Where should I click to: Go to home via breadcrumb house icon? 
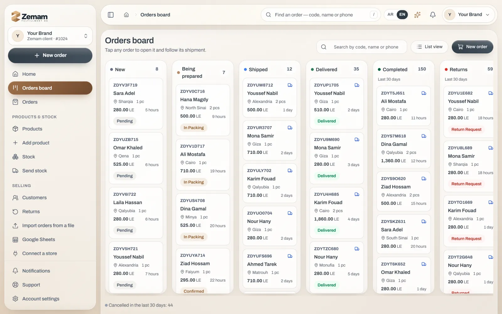[x=126, y=15]
